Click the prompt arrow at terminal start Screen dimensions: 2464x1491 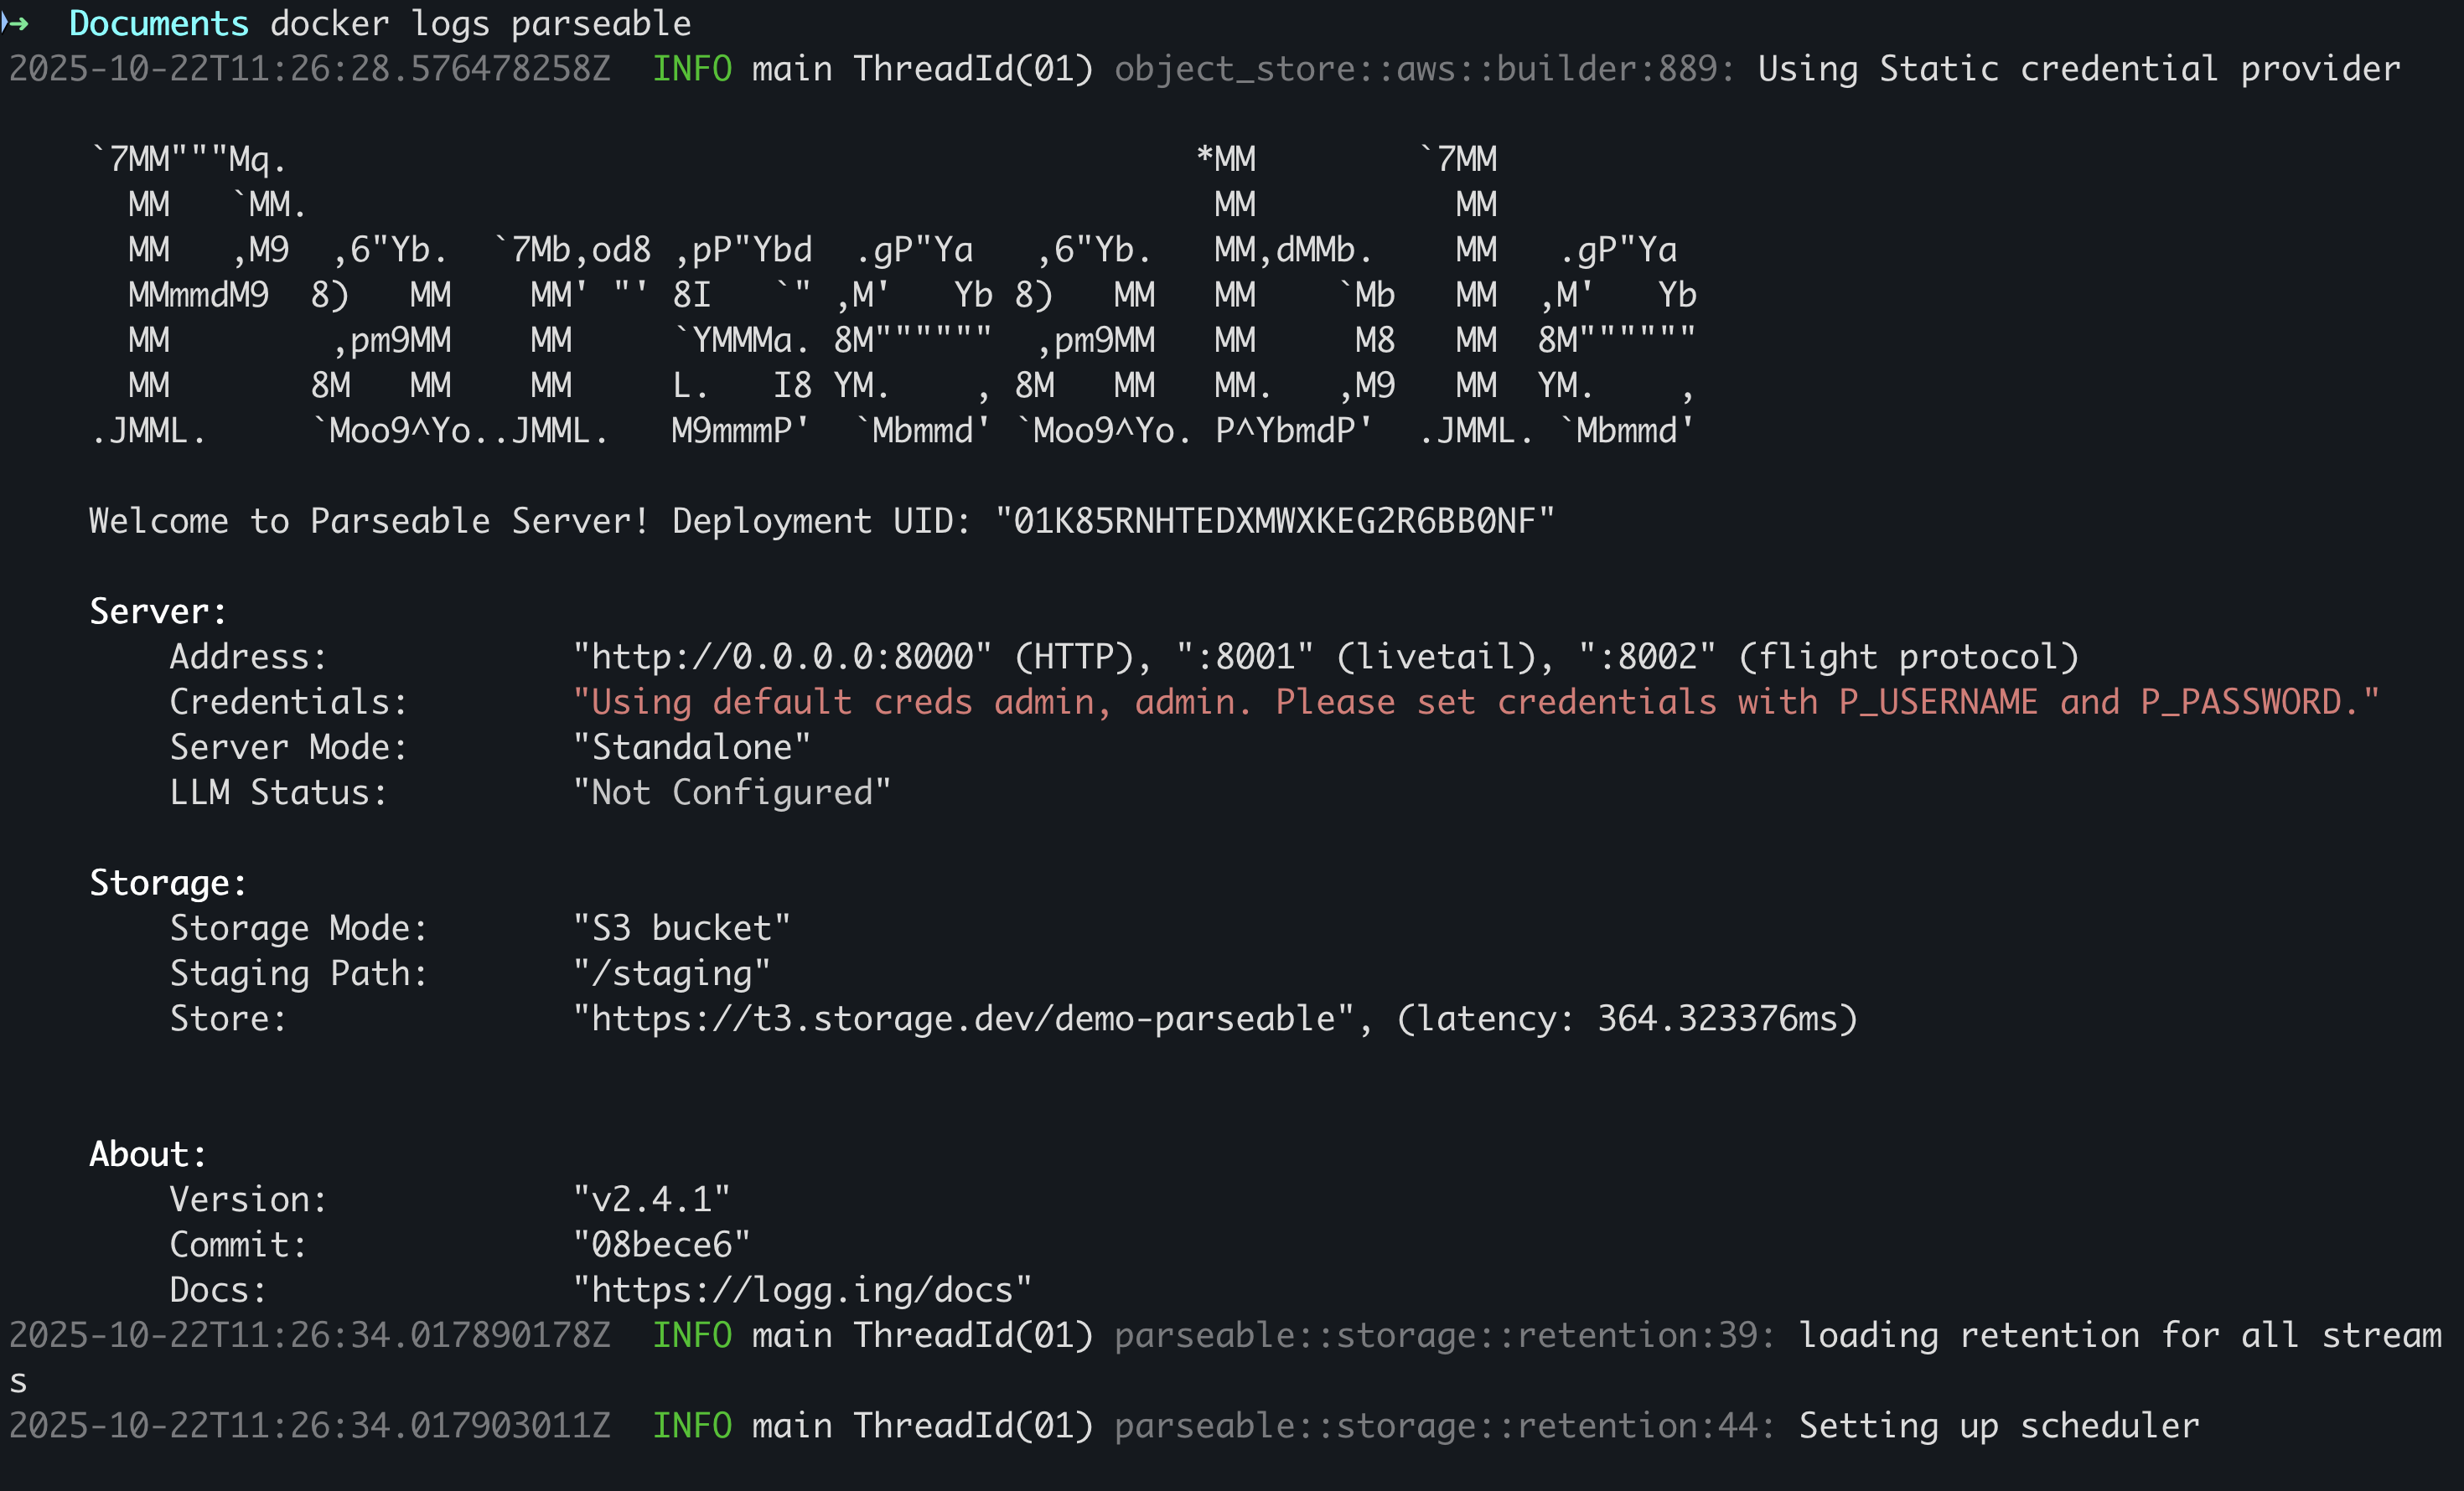16,23
